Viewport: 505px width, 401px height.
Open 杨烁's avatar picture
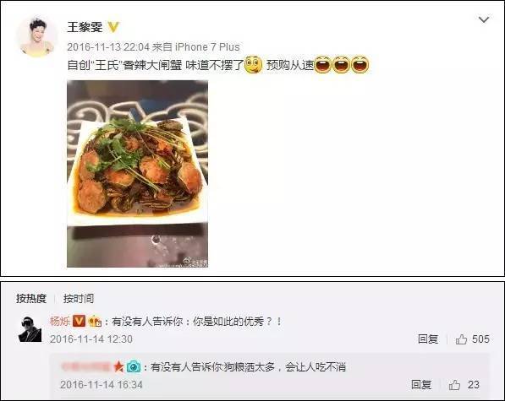click(30, 329)
